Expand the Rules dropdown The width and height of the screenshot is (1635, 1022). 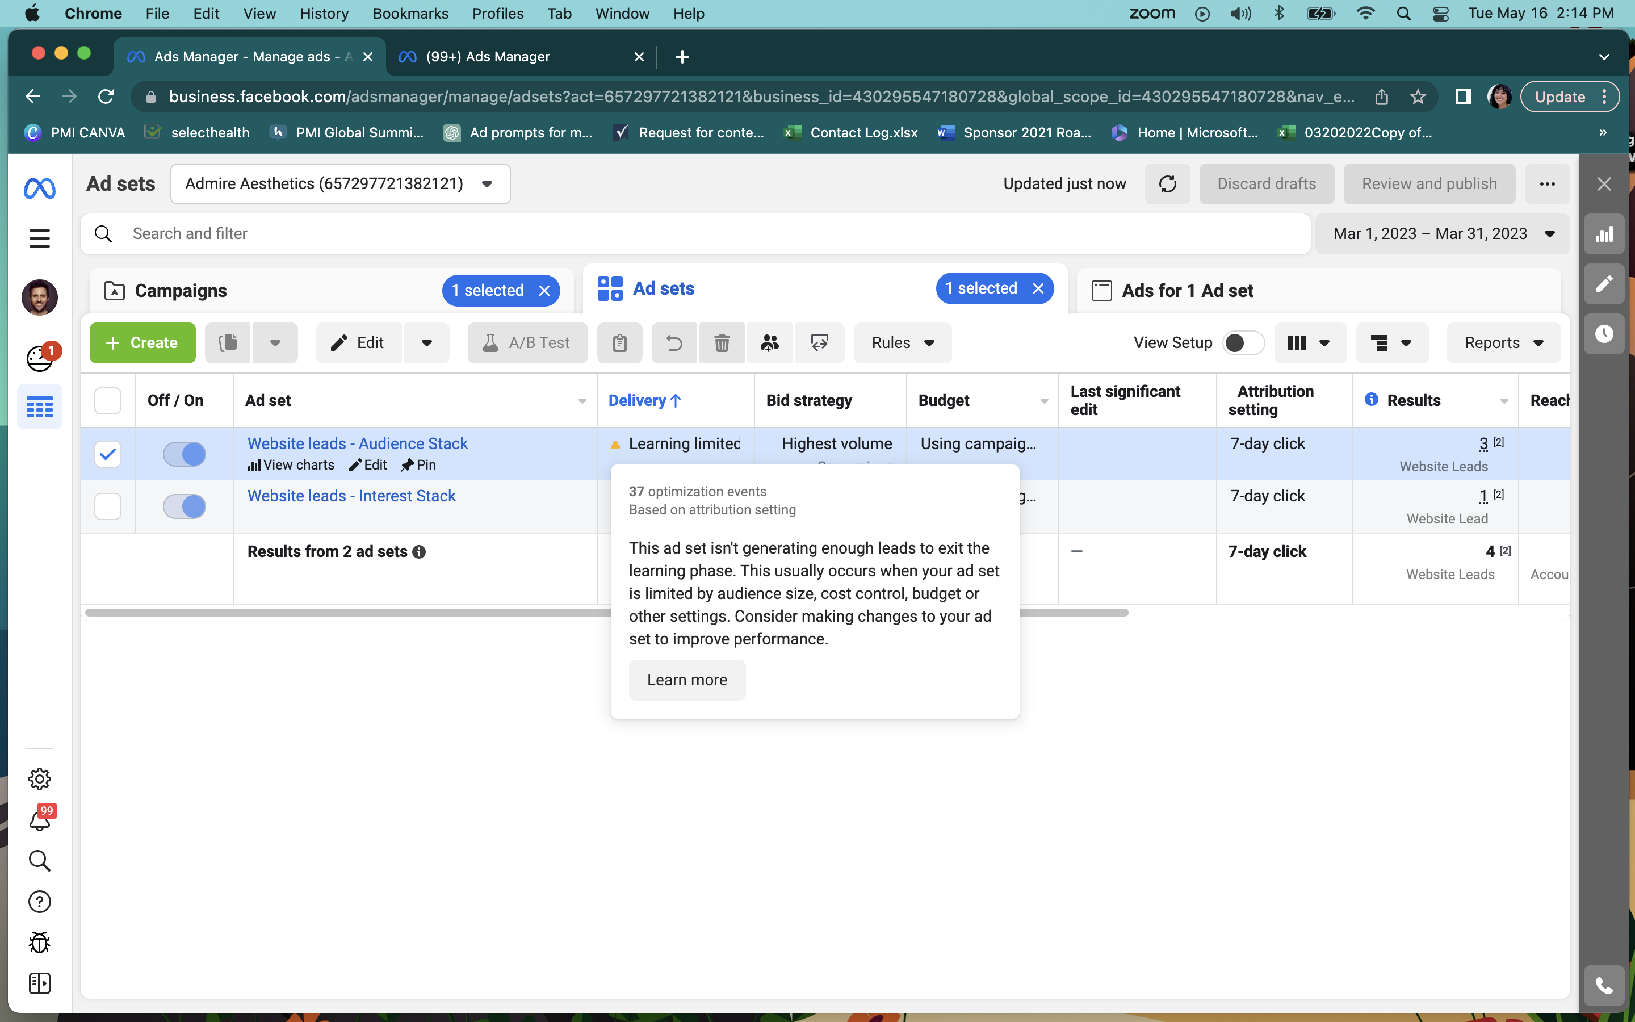point(903,343)
